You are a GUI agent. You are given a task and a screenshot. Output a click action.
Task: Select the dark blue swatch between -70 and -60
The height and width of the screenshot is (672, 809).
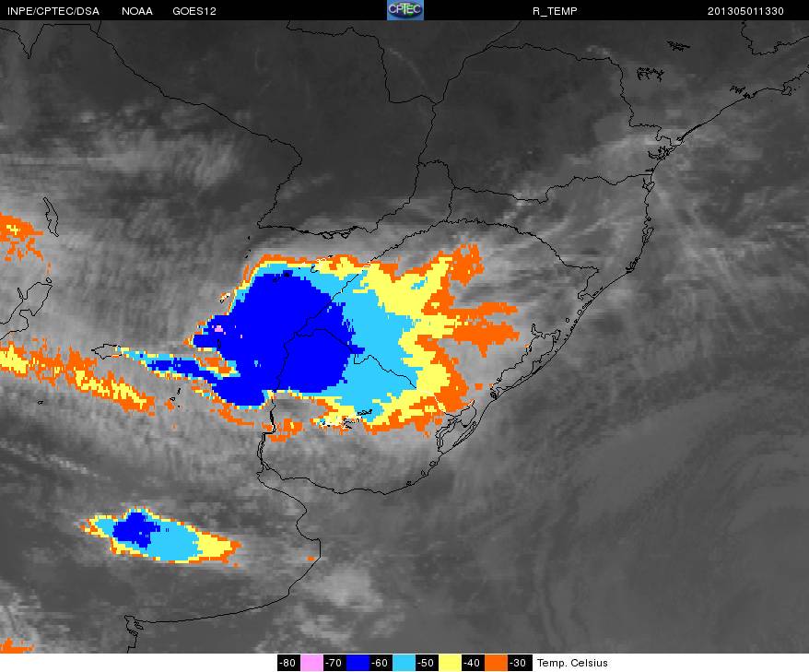(x=358, y=663)
